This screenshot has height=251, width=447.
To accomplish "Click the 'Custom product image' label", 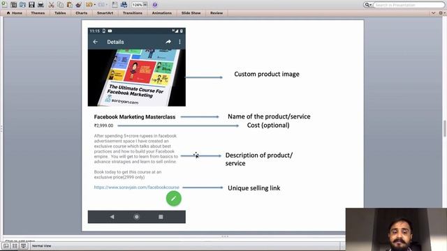I will (x=267, y=74).
